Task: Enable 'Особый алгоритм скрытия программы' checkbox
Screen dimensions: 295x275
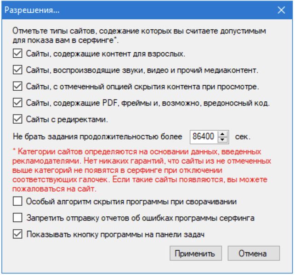Action: point(17,201)
